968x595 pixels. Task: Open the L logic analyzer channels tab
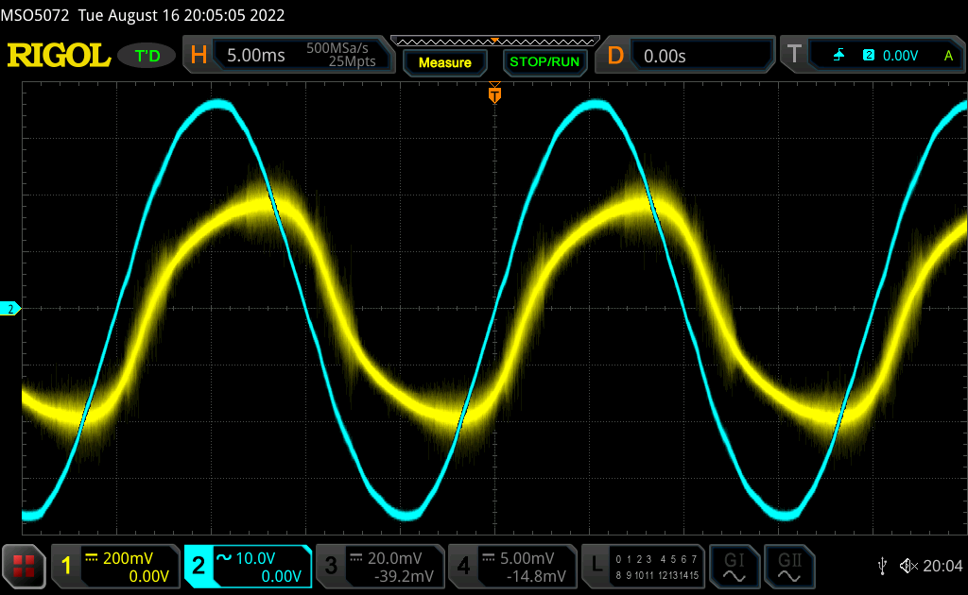645,566
